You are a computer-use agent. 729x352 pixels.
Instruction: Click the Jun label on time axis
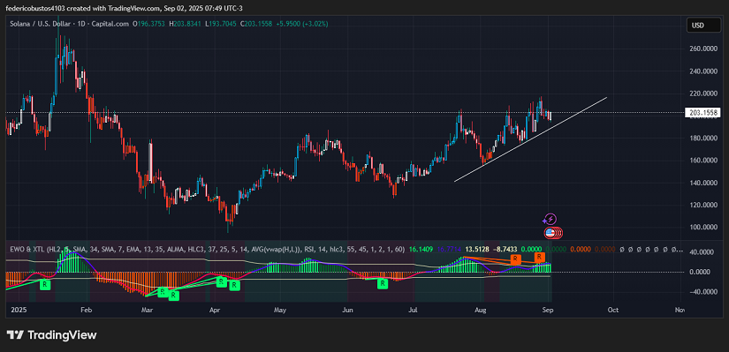[347, 310]
